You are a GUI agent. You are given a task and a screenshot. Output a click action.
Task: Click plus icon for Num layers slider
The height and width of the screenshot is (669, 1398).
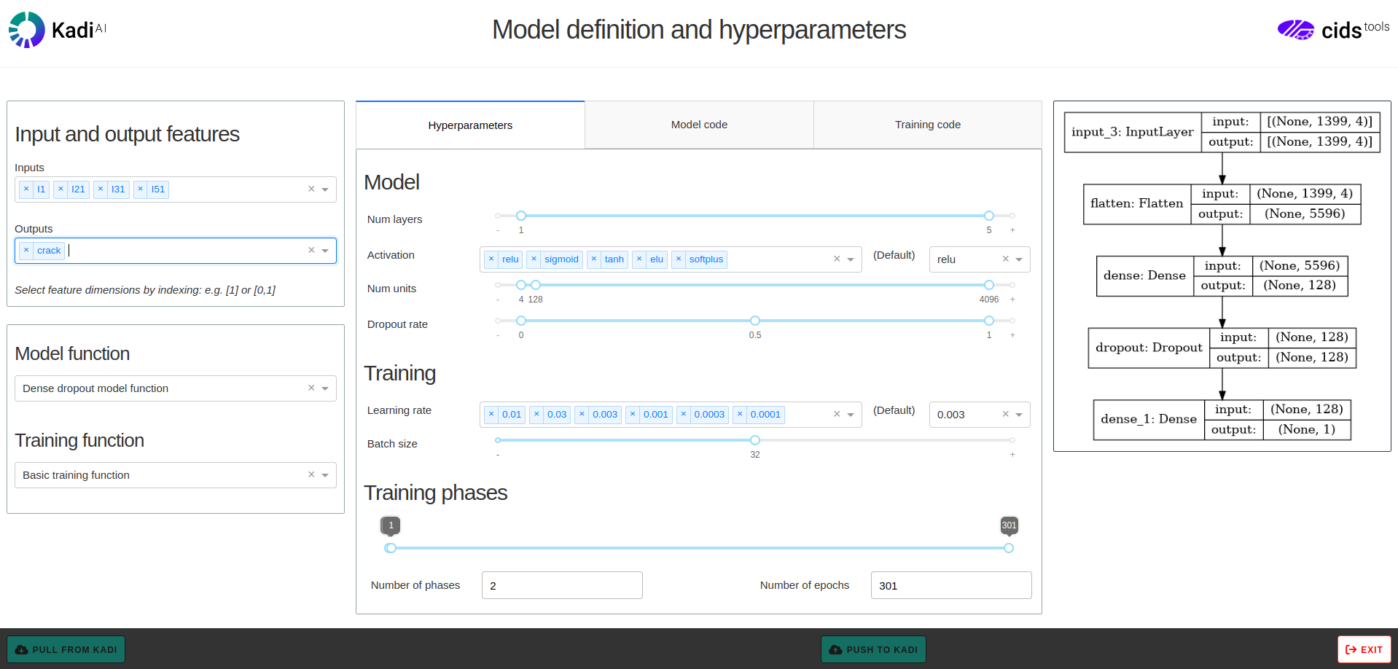[x=1012, y=230]
